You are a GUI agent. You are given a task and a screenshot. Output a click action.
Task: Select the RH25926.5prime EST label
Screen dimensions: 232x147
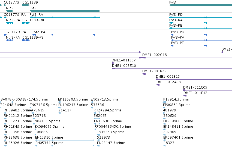(18, 143)
